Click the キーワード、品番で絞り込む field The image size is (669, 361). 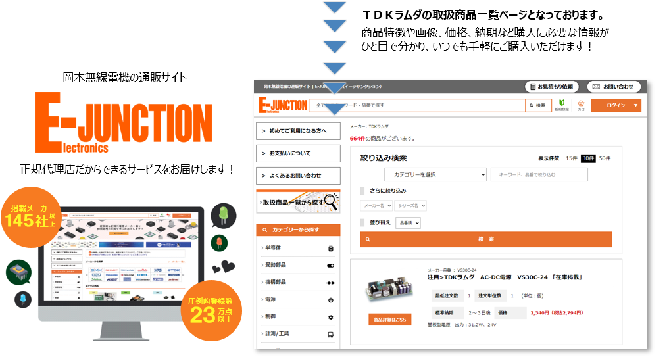[539, 174]
